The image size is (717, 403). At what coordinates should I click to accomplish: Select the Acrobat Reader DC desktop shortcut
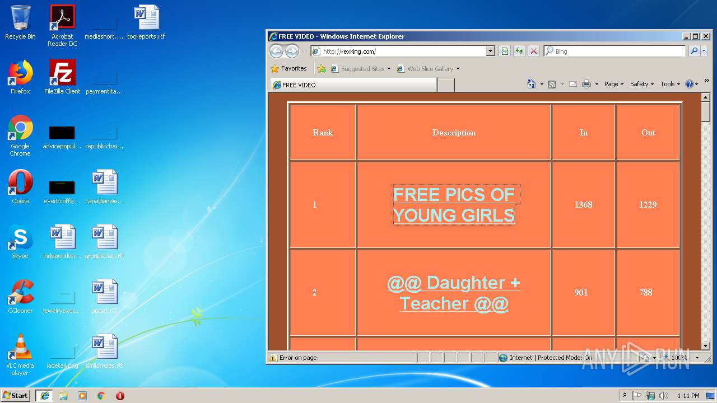[x=62, y=26]
